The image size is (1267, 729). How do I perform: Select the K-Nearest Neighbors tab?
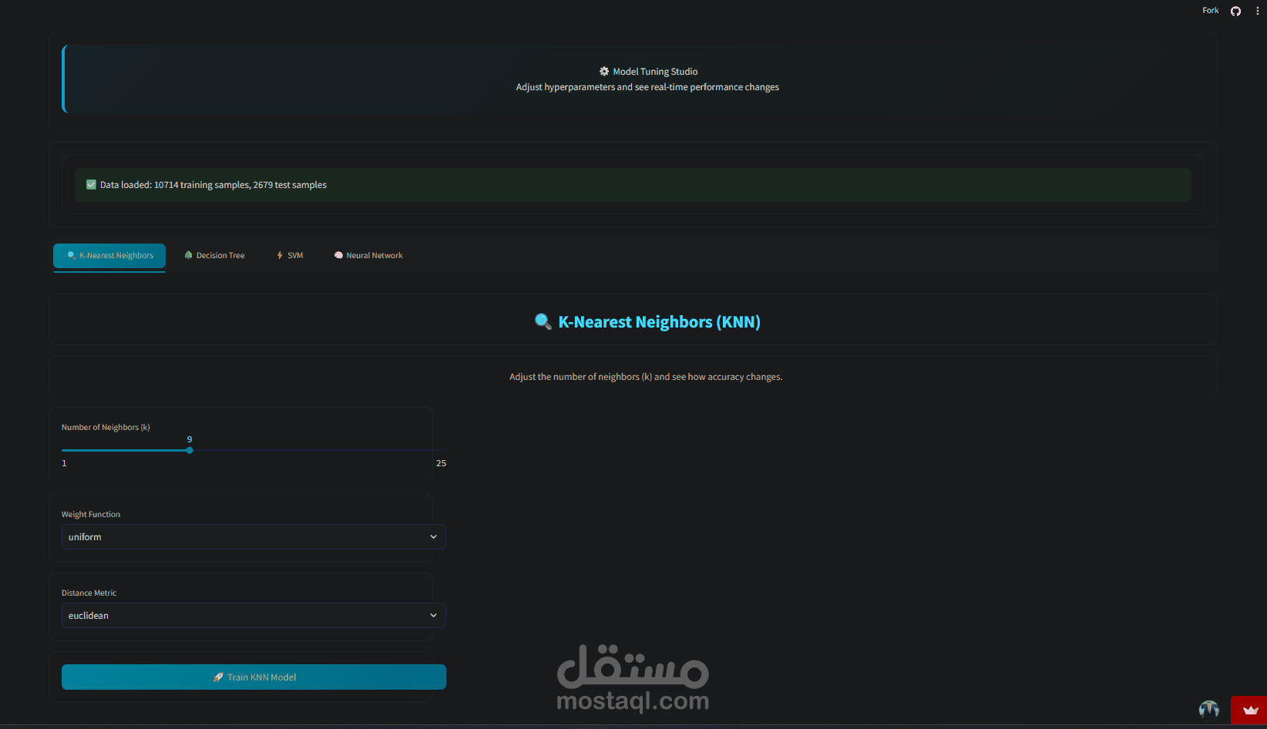click(x=109, y=255)
